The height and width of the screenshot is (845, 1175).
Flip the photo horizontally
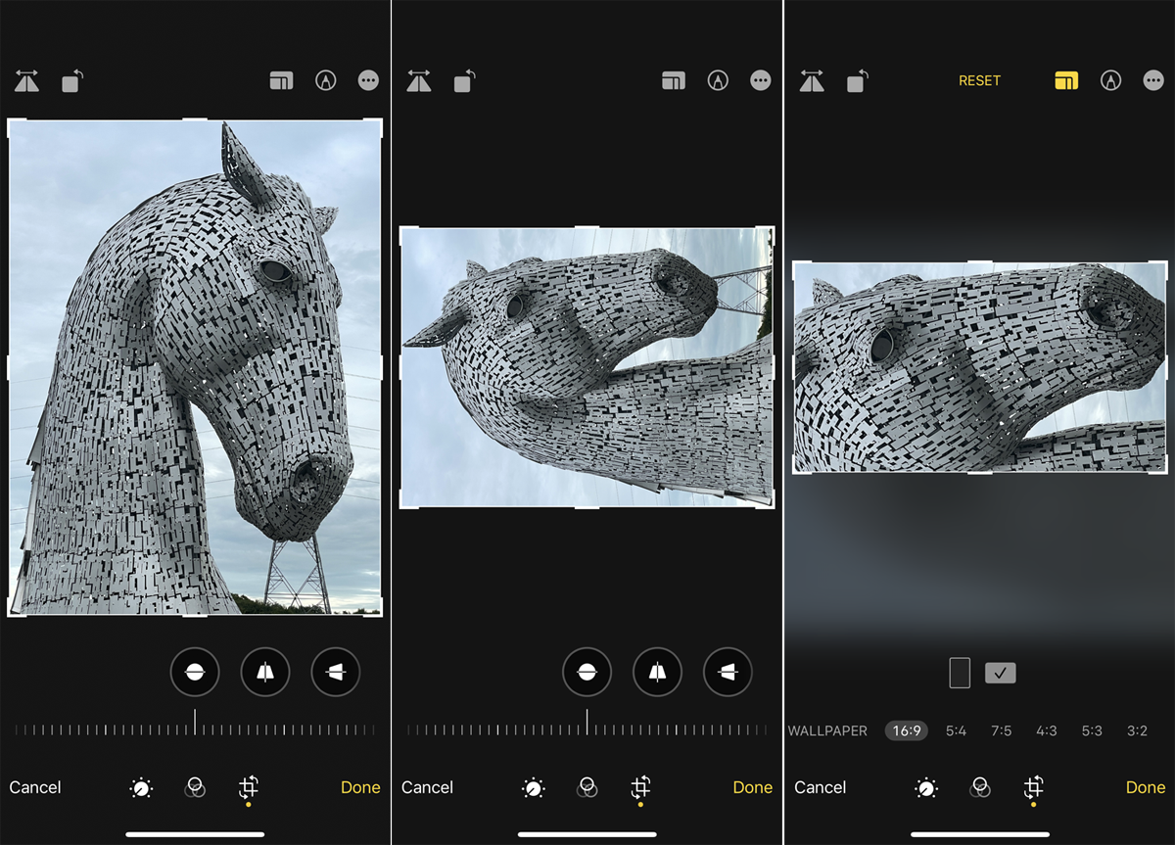[x=26, y=81]
